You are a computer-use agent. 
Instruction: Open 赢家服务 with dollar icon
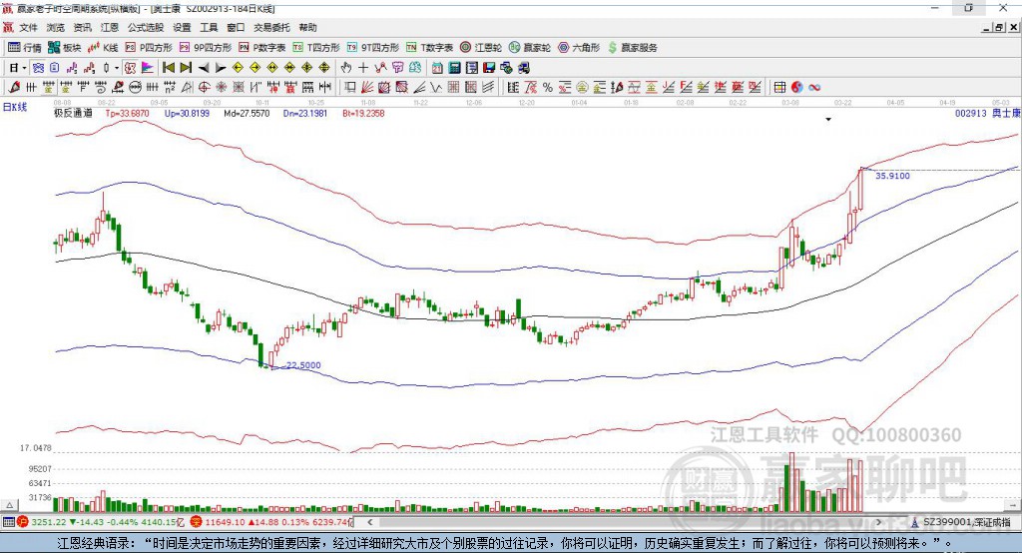pyautogui.click(x=632, y=48)
